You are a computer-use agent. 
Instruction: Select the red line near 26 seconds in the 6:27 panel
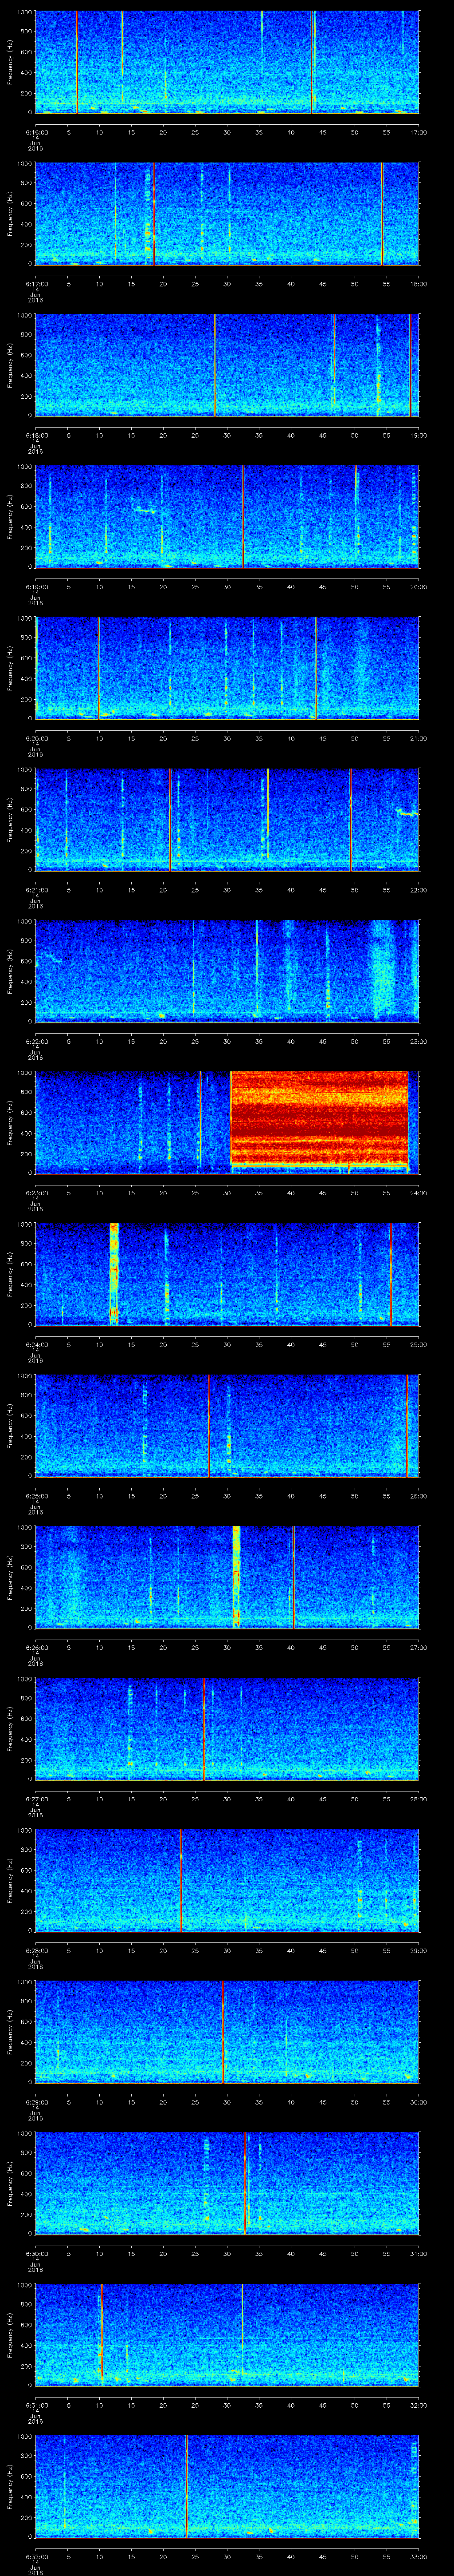pyautogui.click(x=204, y=1727)
